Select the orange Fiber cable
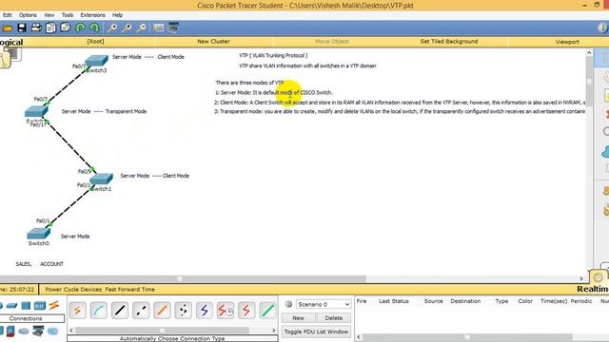This screenshot has width=609, height=342. pos(162,311)
